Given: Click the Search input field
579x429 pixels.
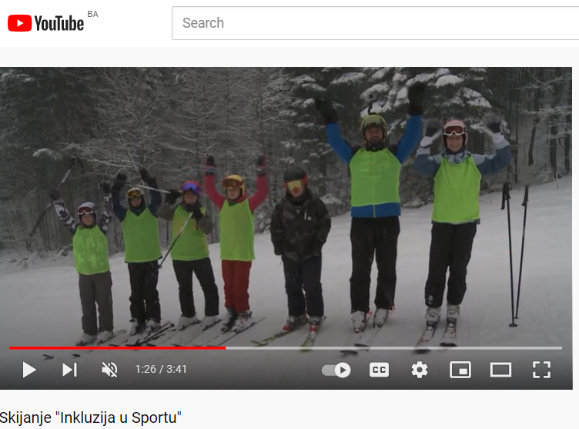Looking at the screenshot, I should [x=375, y=23].
